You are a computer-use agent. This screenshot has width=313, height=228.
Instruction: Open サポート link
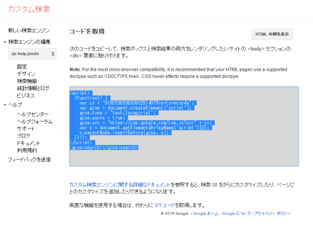26,129
